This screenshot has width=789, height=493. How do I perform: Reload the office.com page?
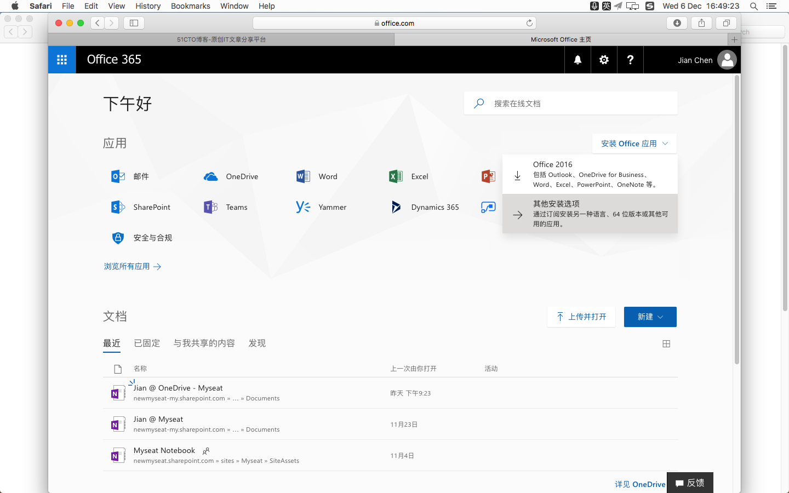(529, 23)
